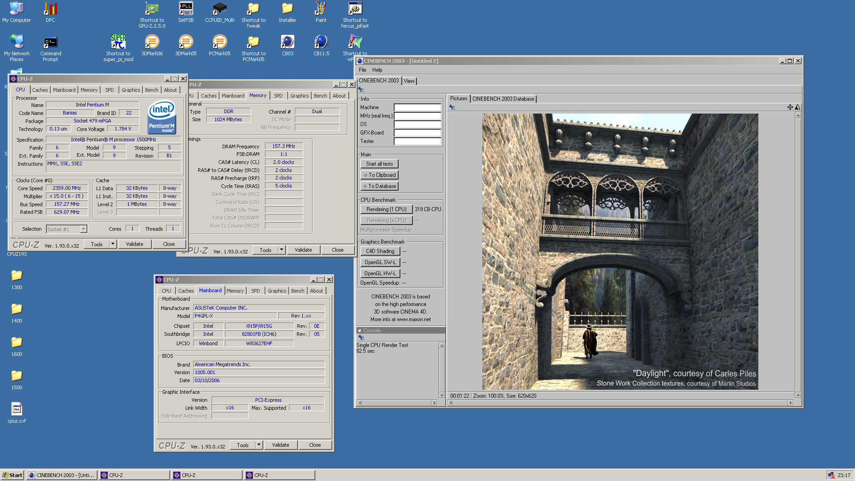Screen dimensions: 855x481
Task: Click Close in the CPU tab CPU-Z window
Action: (x=169, y=244)
